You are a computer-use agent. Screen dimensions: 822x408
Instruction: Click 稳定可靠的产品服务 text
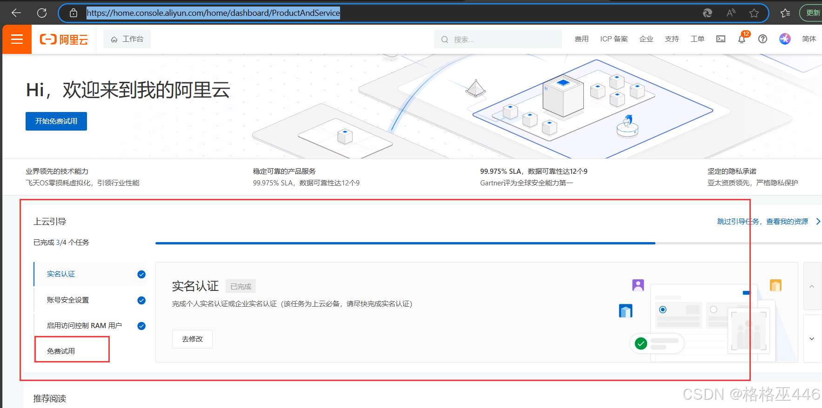[284, 171]
